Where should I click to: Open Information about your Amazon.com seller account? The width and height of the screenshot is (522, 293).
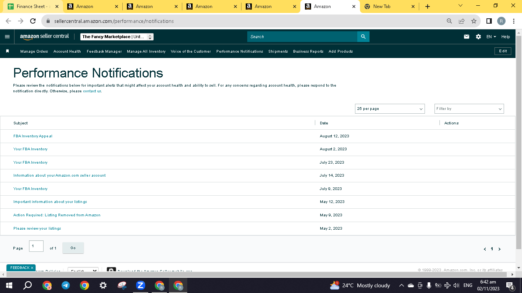point(60,175)
